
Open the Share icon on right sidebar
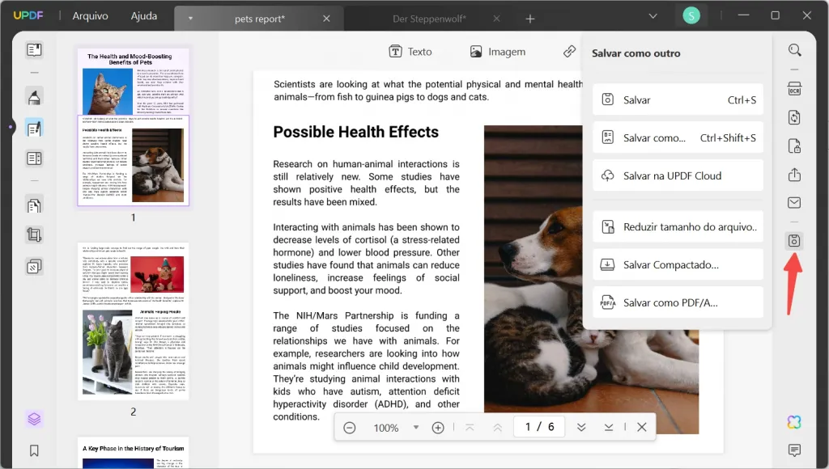(x=793, y=174)
